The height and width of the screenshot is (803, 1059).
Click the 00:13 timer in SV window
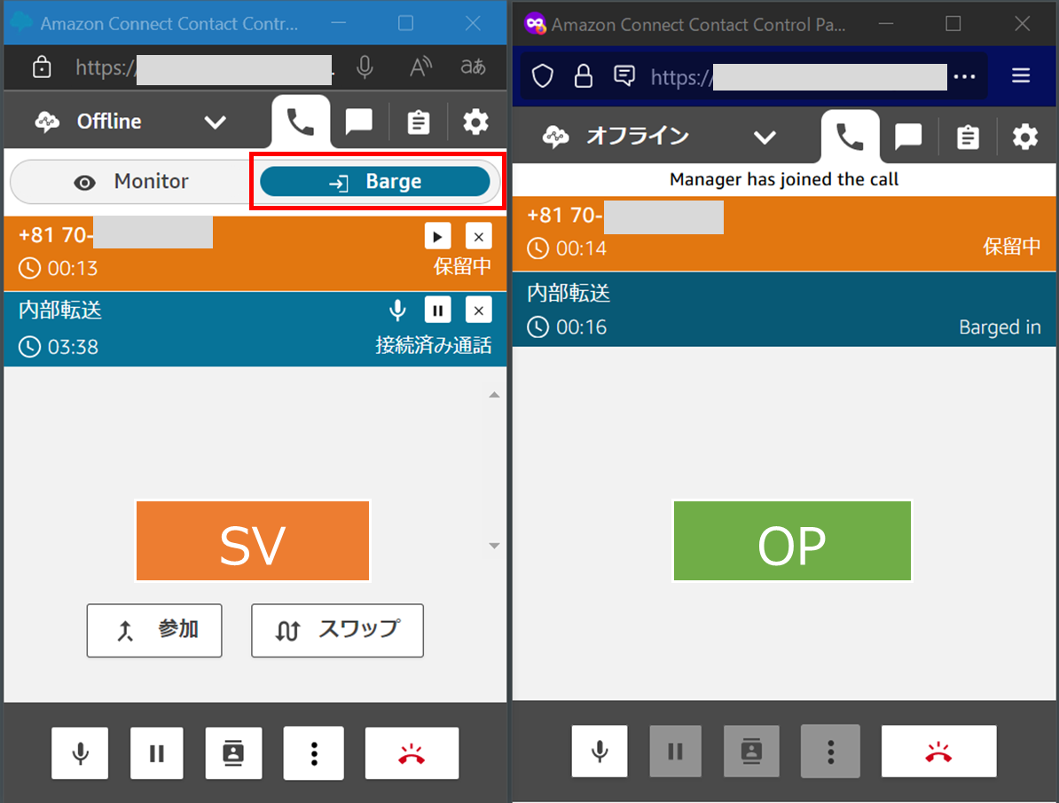72,269
